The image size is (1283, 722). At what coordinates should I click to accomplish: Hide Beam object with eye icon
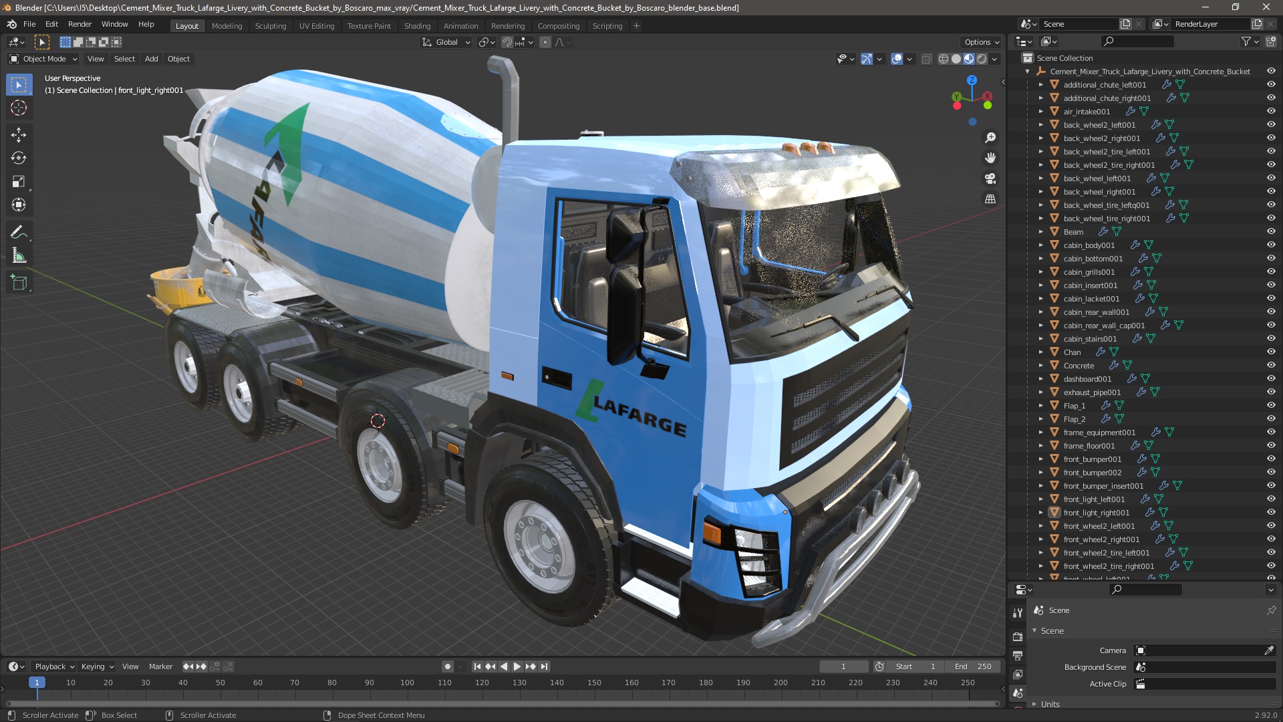click(1271, 232)
